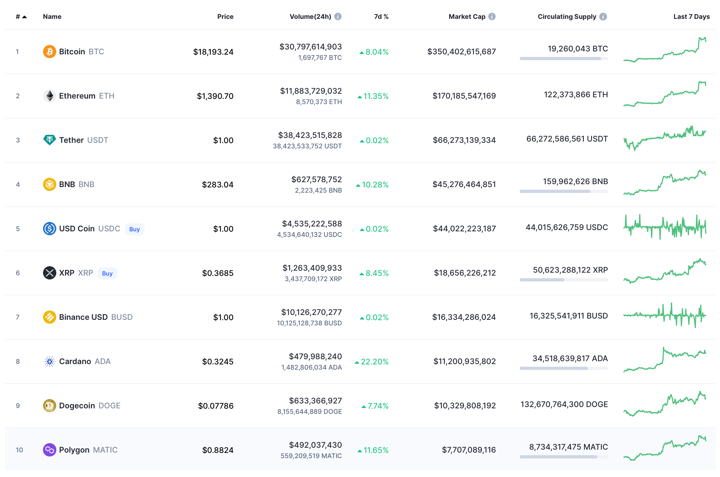Open USD Coin's last 7 days chart
Image resolution: width=720 pixels, height=477 pixels.
[x=665, y=227]
